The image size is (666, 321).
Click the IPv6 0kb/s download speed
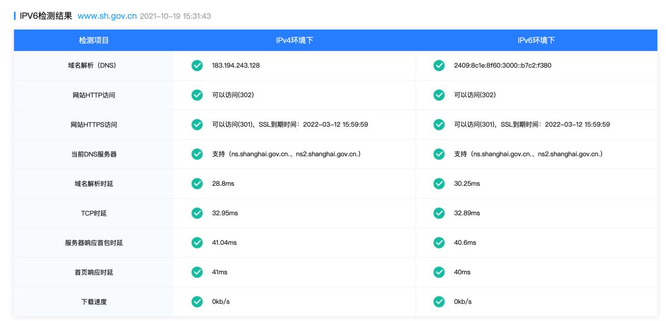[463, 302]
